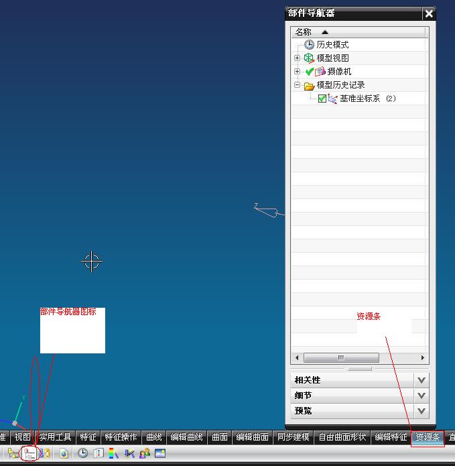Select the 摄像机 tree row text
Screen dimensions: 455x466
339,71
